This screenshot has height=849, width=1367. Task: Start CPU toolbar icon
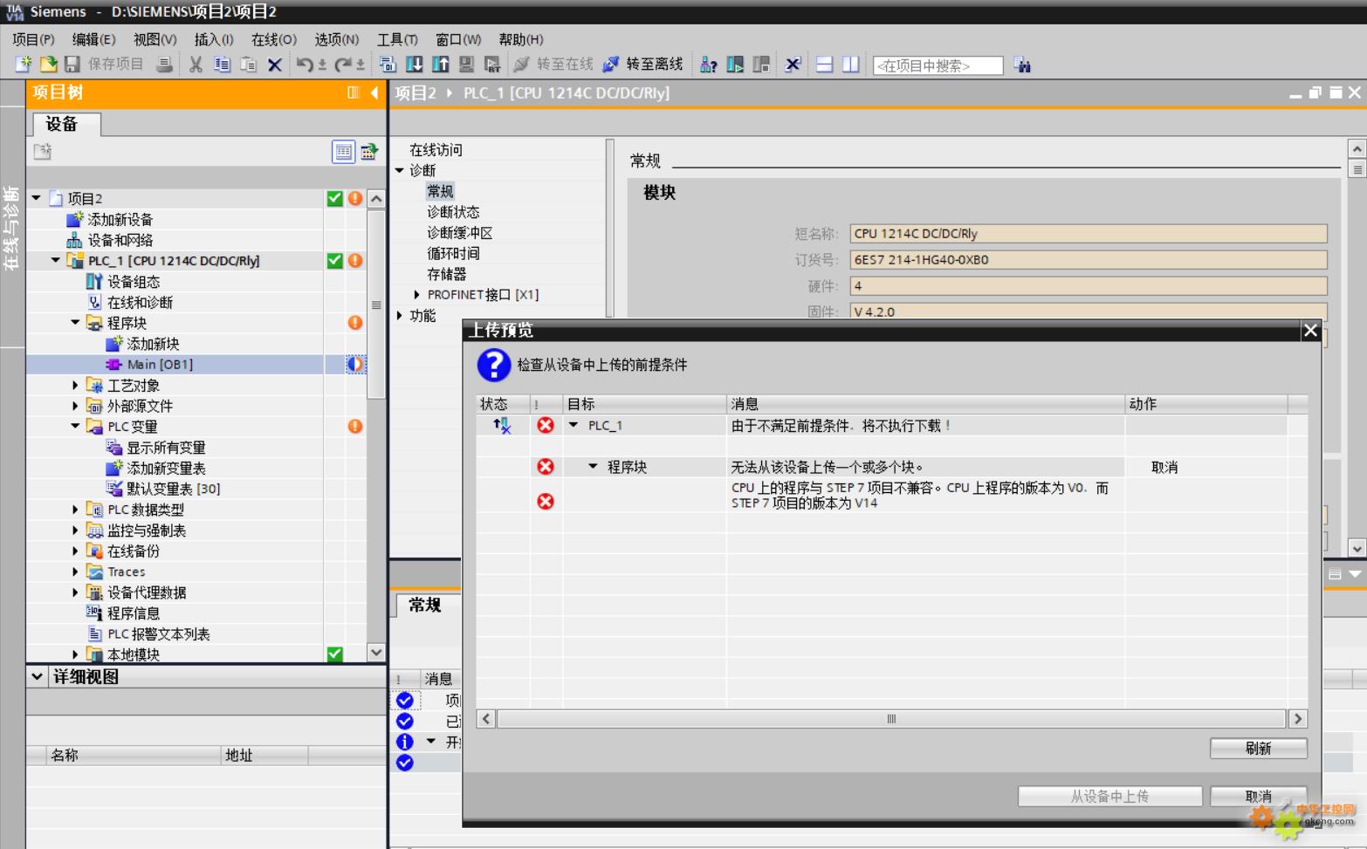[x=735, y=65]
